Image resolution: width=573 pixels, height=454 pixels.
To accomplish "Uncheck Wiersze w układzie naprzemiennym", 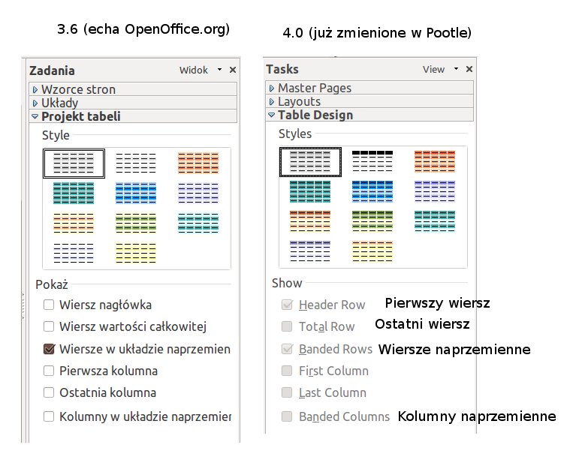I will click(x=50, y=349).
